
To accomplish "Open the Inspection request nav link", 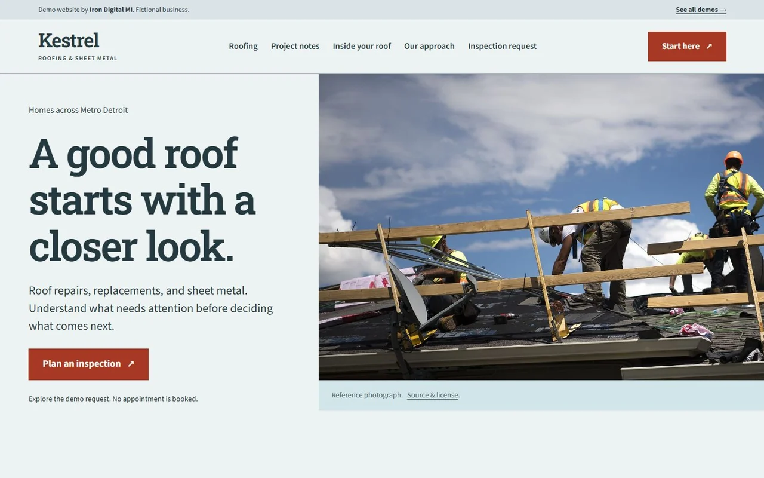I will pyautogui.click(x=502, y=46).
